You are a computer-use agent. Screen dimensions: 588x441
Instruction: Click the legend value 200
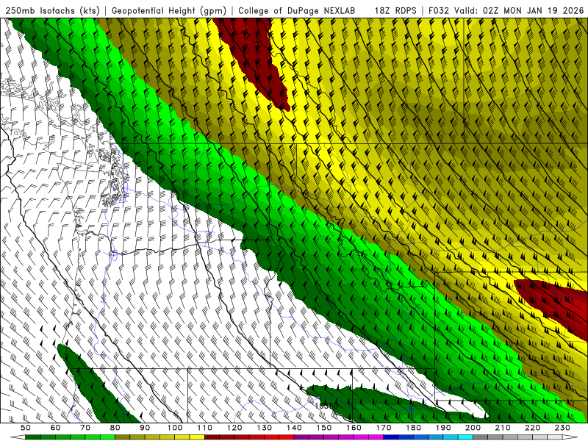tap(473, 428)
